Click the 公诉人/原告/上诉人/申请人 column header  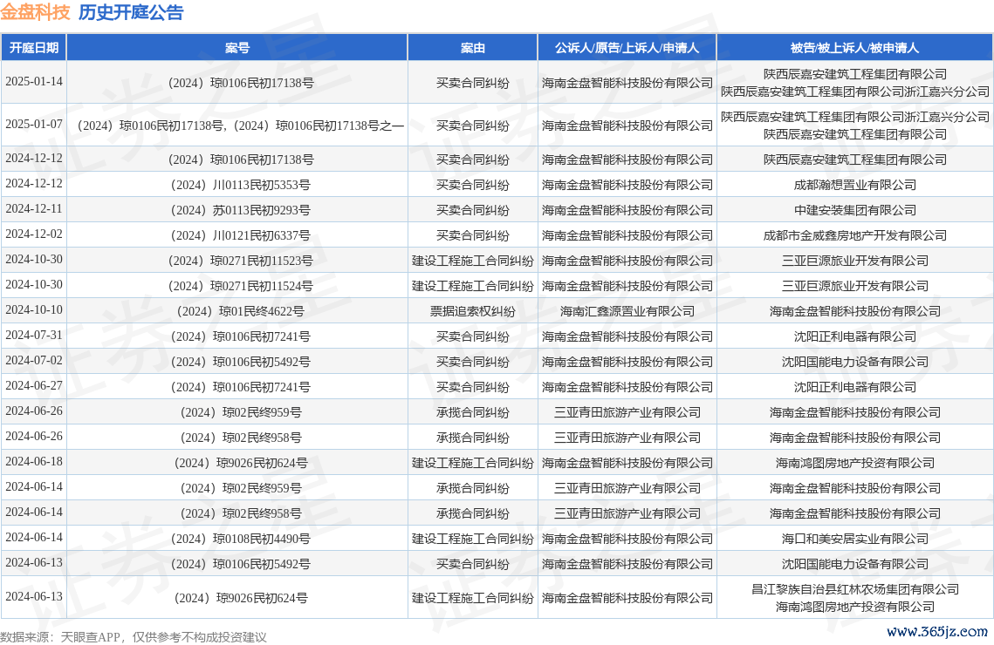(627, 47)
